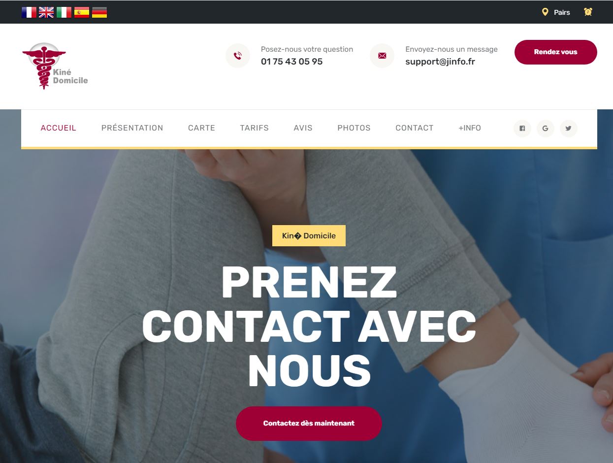Choose the Italian flag language icon
Screen dimensions: 613x463
64,12
